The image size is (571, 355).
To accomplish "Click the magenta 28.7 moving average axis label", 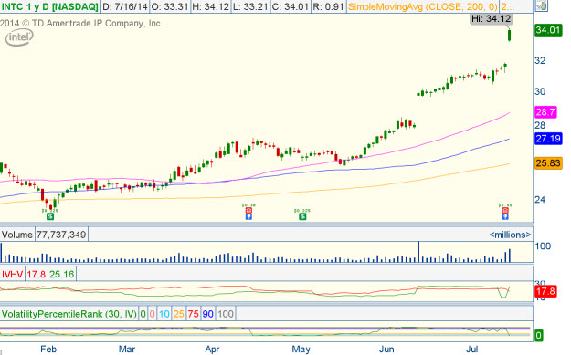I will pyautogui.click(x=545, y=111).
